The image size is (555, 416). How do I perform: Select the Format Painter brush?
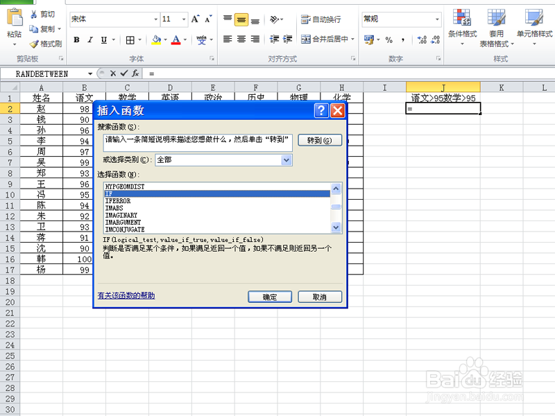tap(34, 44)
